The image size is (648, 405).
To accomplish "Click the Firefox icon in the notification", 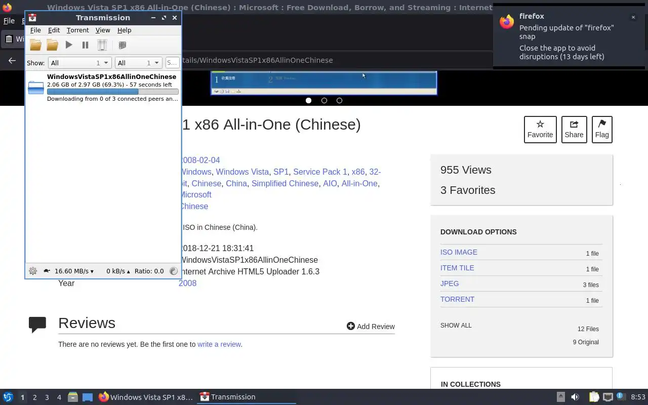I will (x=507, y=22).
